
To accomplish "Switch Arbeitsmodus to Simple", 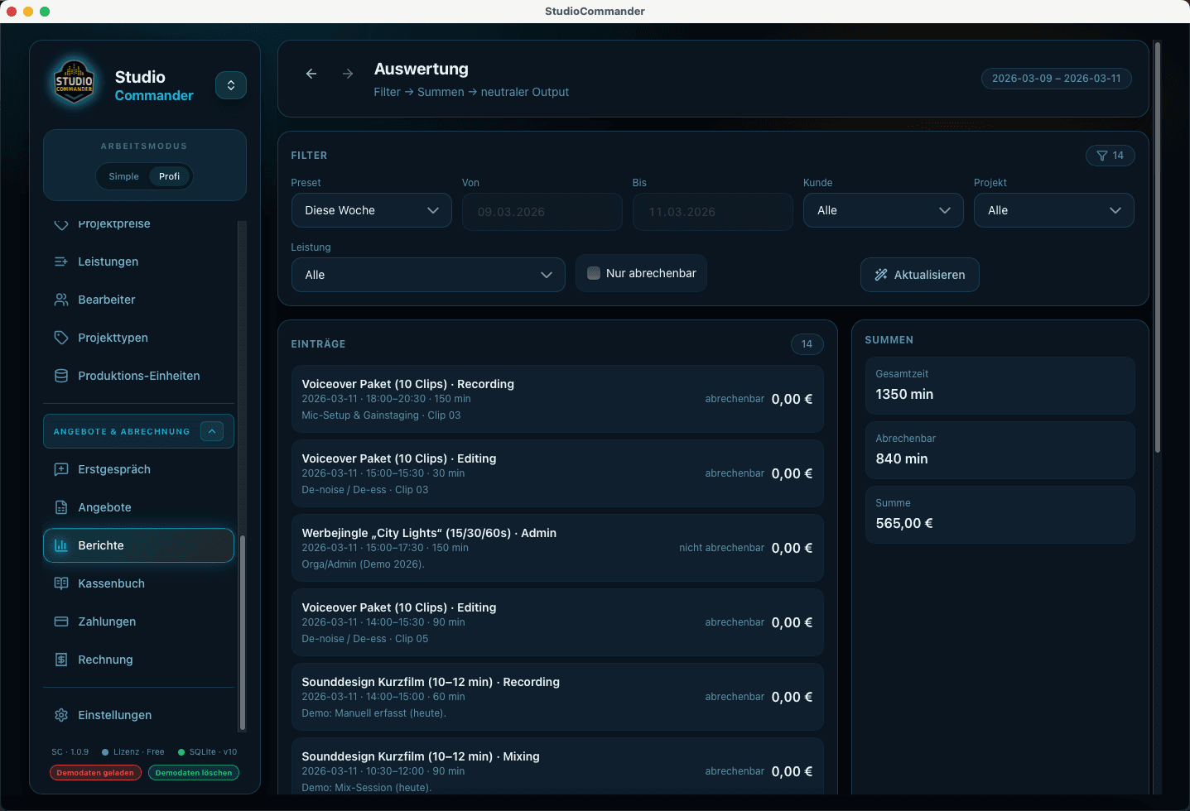I will pos(123,176).
